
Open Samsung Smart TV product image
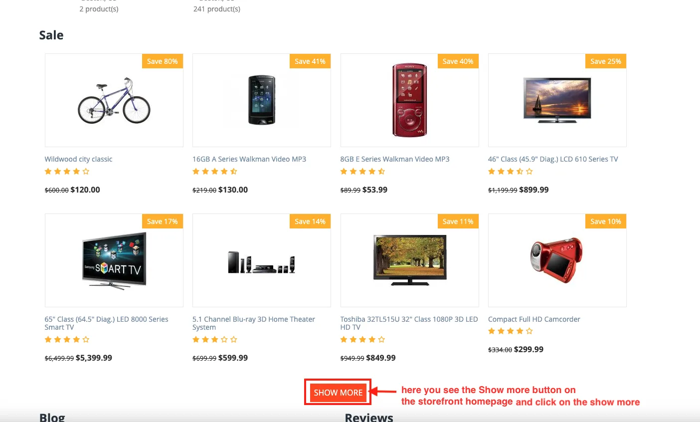click(114, 260)
